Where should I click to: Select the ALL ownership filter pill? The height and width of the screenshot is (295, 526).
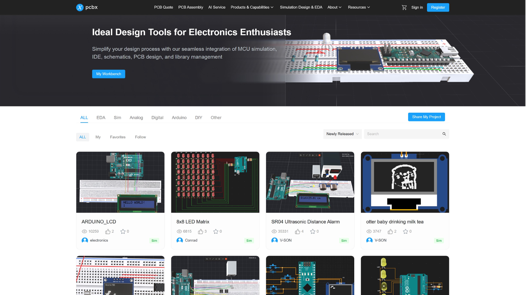(83, 137)
